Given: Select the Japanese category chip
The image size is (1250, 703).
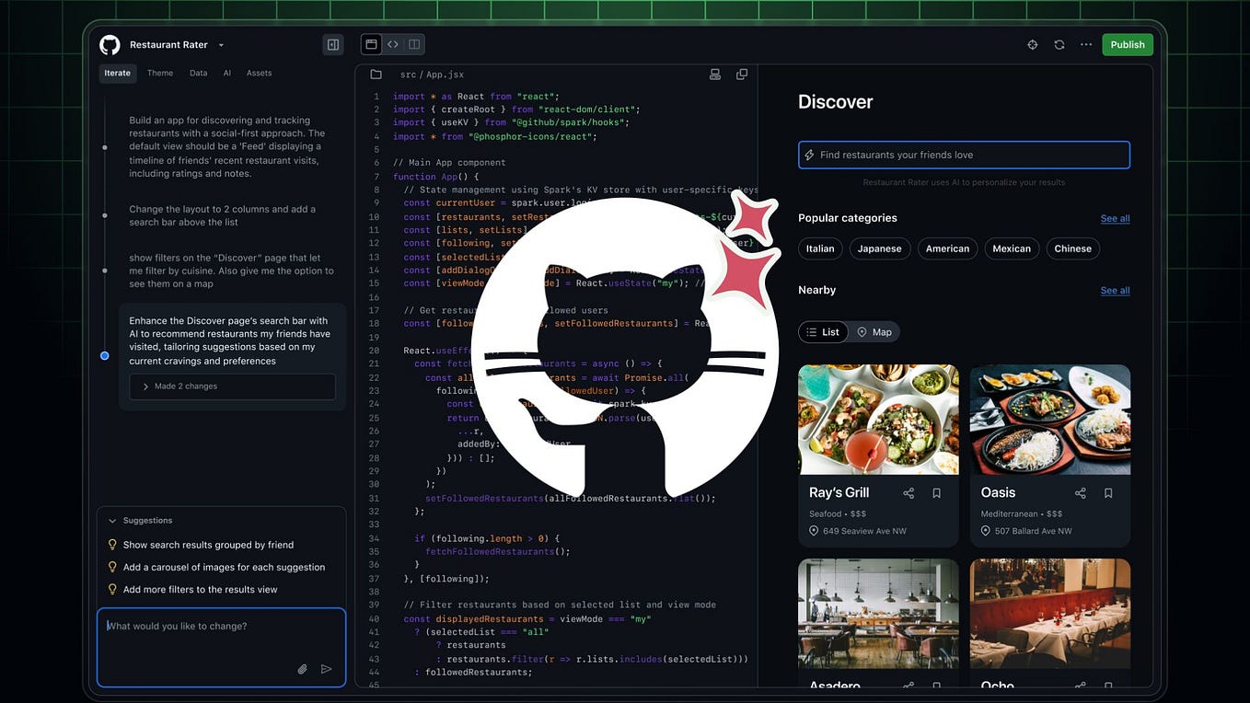Looking at the screenshot, I should click(880, 248).
